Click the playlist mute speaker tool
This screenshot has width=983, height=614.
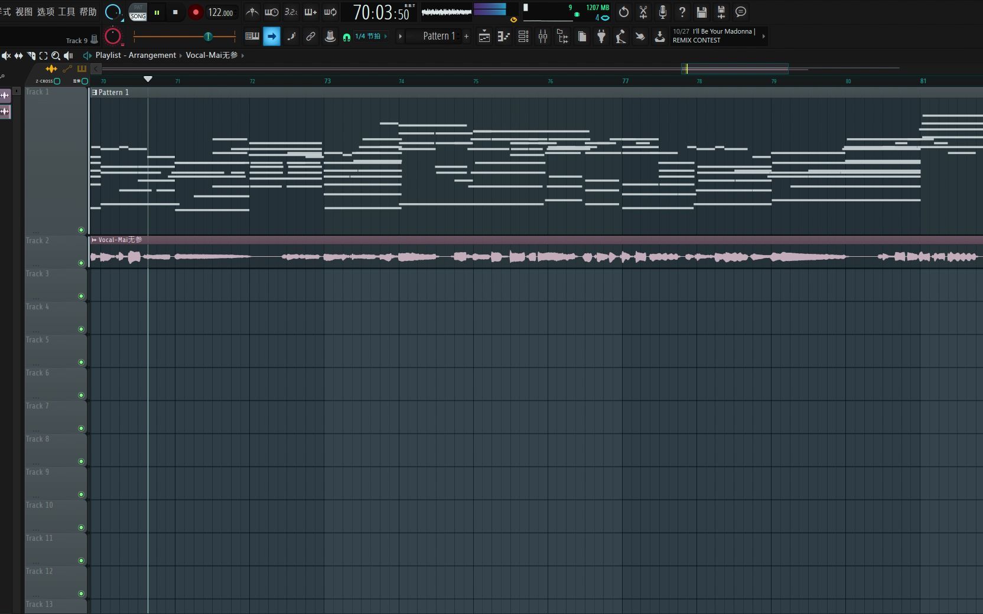[x=6, y=55]
